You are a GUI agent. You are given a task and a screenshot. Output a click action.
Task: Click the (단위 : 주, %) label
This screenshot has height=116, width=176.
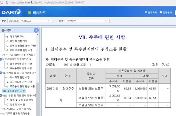[160, 65]
